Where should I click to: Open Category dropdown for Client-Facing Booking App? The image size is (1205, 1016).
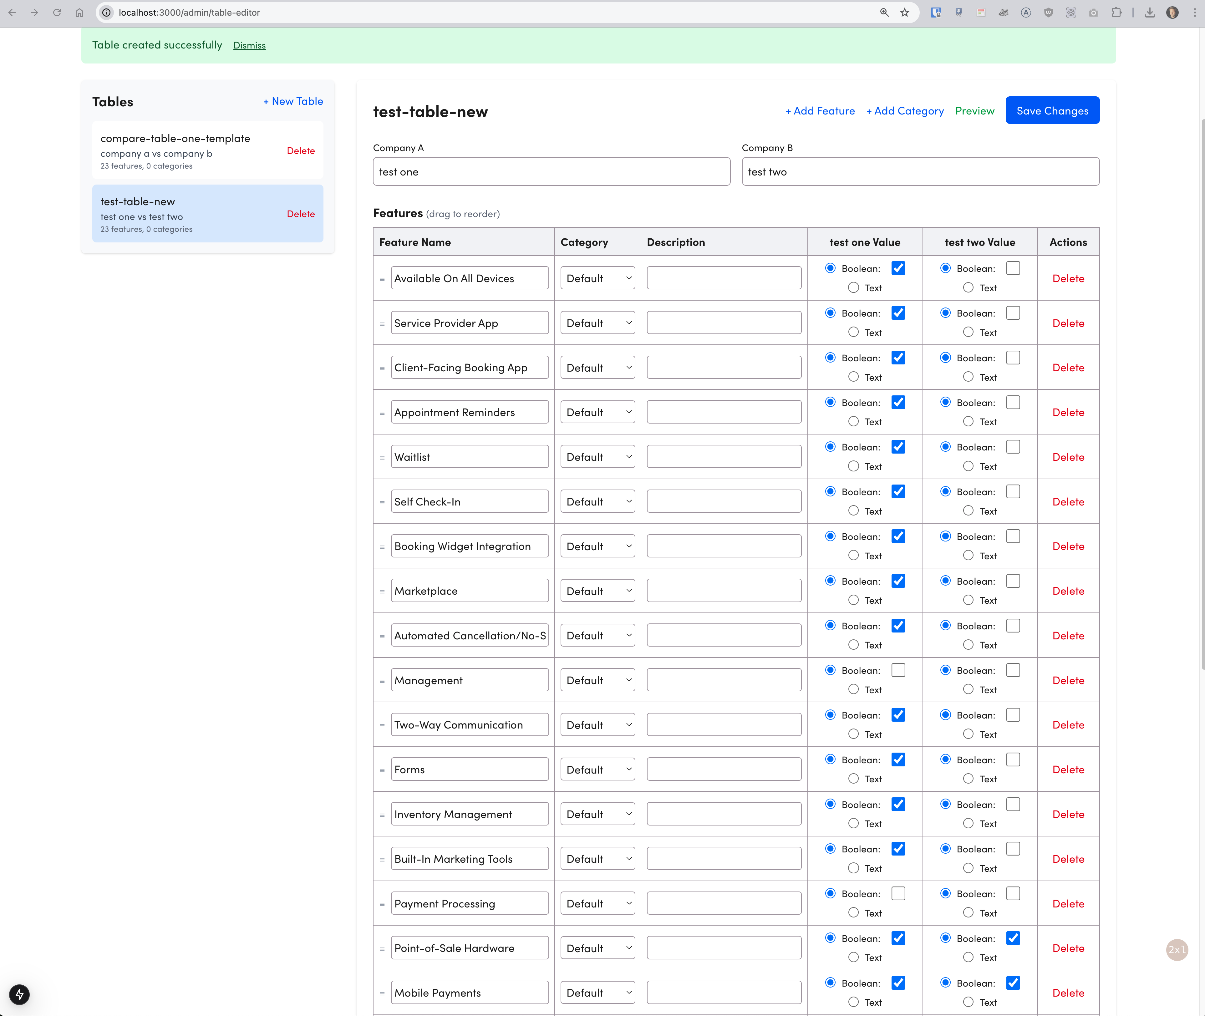(597, 368)
